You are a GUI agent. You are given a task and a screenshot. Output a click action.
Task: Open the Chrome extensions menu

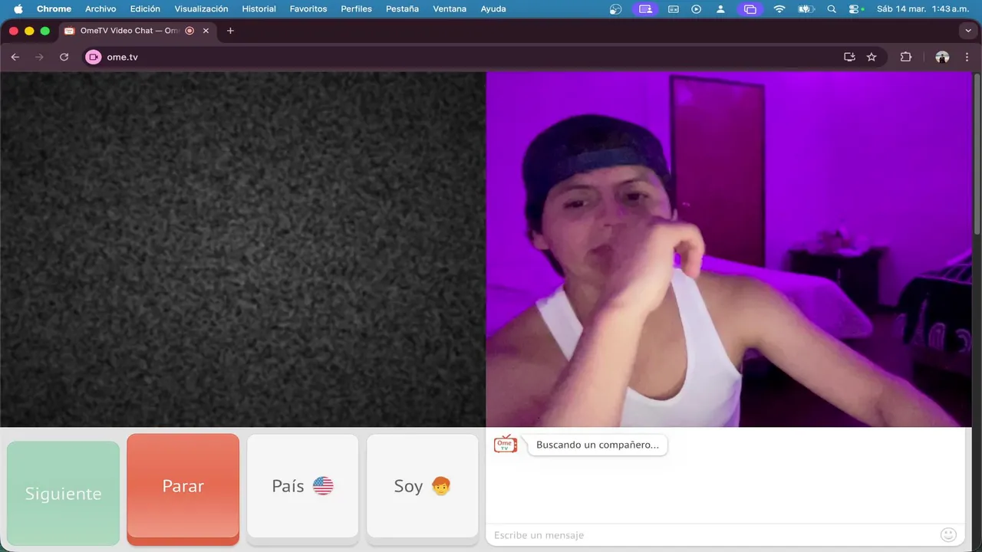[x=906, y=57]
